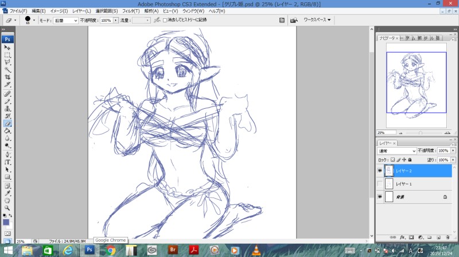Select the Type tool
This screenshot has width=459, height=257.
coord(7,162)
